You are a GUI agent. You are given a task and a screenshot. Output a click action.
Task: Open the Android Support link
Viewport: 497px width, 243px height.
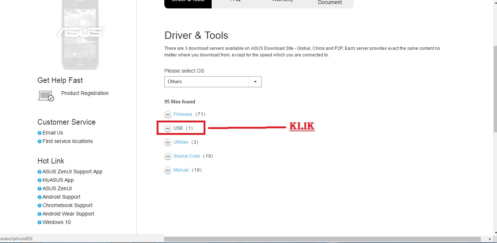(61, 197)
